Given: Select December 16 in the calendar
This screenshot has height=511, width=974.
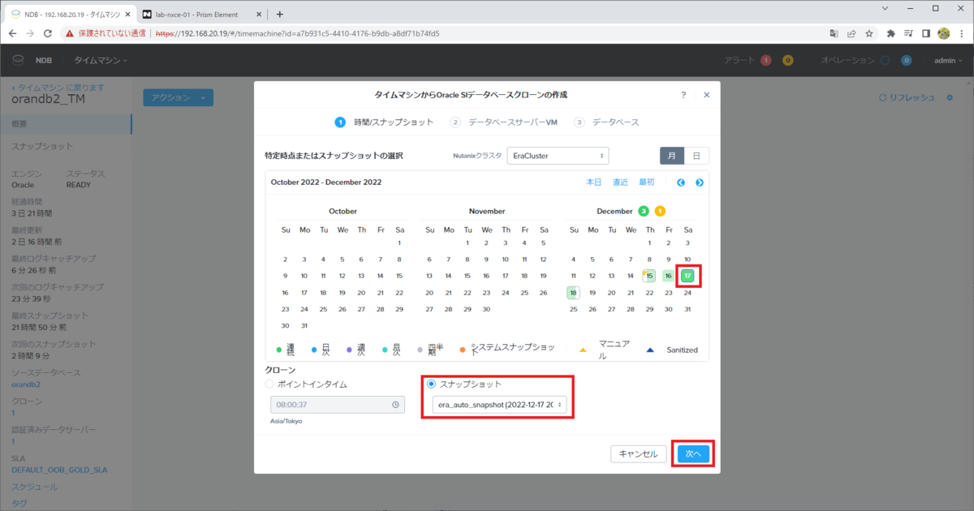Looking at the screenshot, I should (x=668, y=276).
